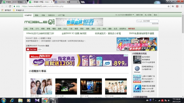Viewport: 184px width, 103px height.
Task: Expand the Hi, ko310204 user dropdown
Action: (x=125, y=15)
